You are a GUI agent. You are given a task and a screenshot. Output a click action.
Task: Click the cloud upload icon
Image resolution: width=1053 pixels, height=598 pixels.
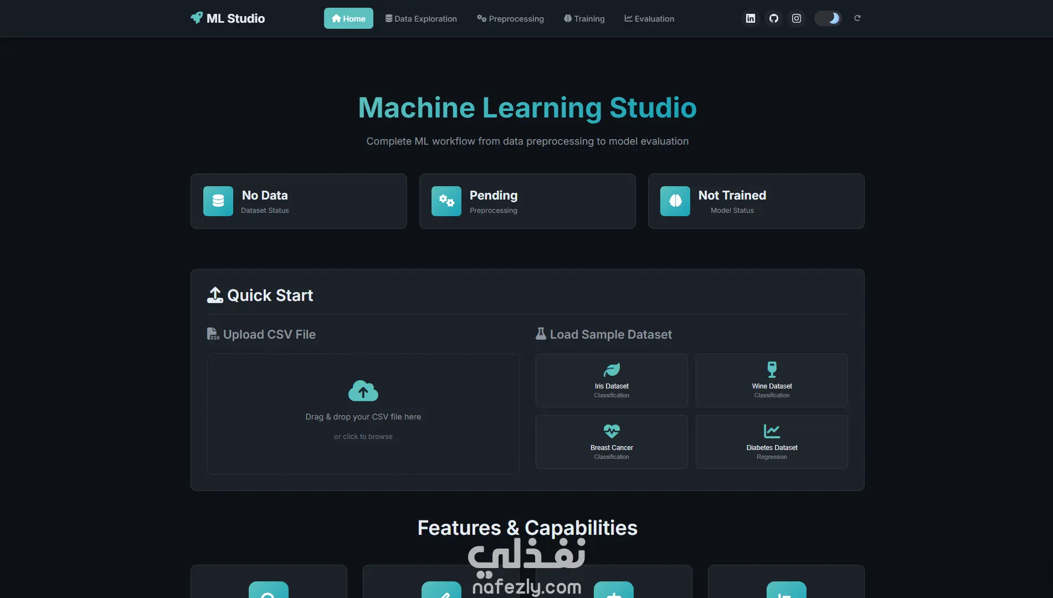[x=363, y=391]
